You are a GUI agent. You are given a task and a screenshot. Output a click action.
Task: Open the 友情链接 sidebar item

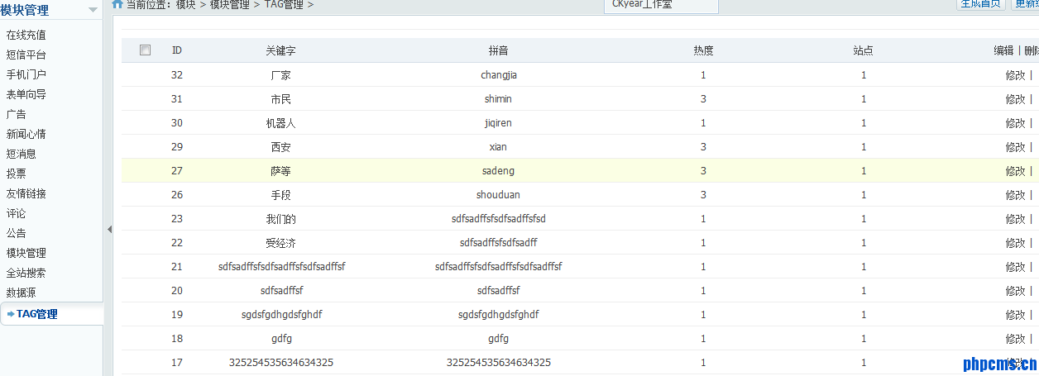click(26, 193)
